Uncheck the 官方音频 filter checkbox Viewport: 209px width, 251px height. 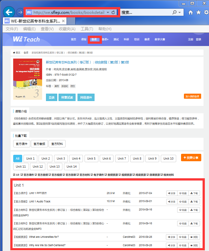36,175
